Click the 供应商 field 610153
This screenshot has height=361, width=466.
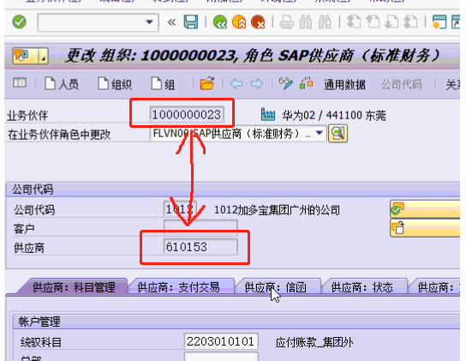[x=200, y=247]
